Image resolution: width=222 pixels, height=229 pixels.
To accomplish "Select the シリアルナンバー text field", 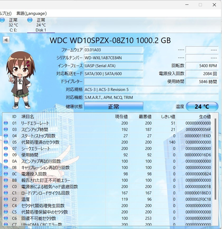I will pyautogui.click(x=113, y=58).
